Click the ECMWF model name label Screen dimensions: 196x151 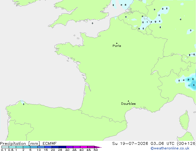pyautogui.click(x=50, y=144)
